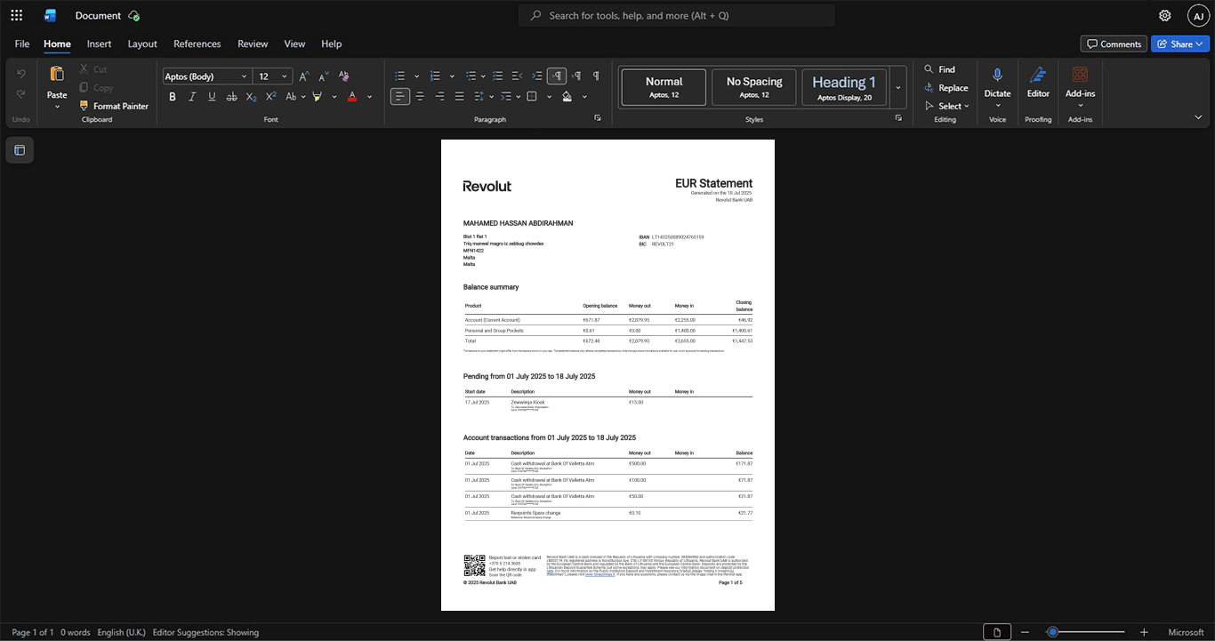Apply subscript formatting
Screen dimensions: 1215x641
coord(251,96)
